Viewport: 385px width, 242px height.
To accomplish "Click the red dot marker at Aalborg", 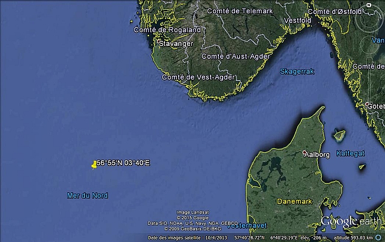I will tap(304, 152).
